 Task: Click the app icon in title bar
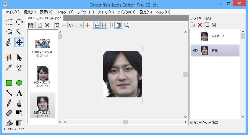point(5,4)
